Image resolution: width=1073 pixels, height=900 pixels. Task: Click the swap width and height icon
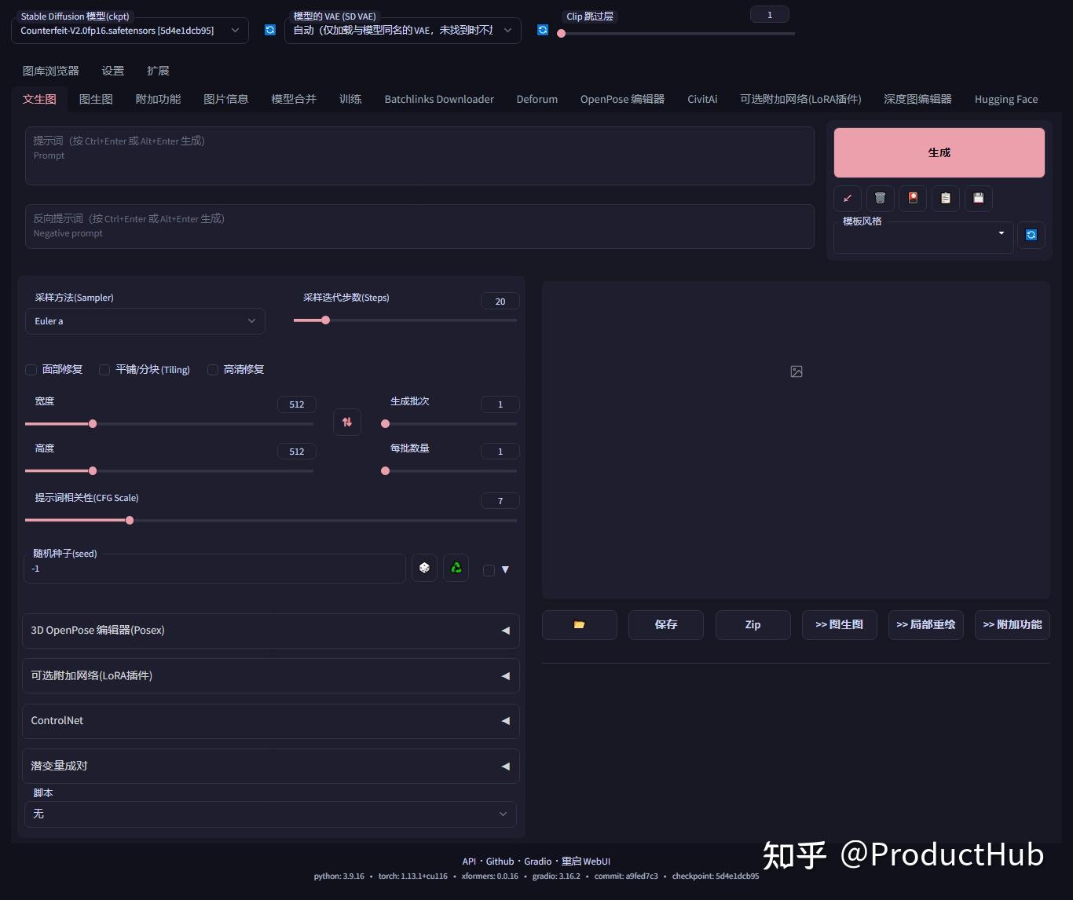pos(347,422)
